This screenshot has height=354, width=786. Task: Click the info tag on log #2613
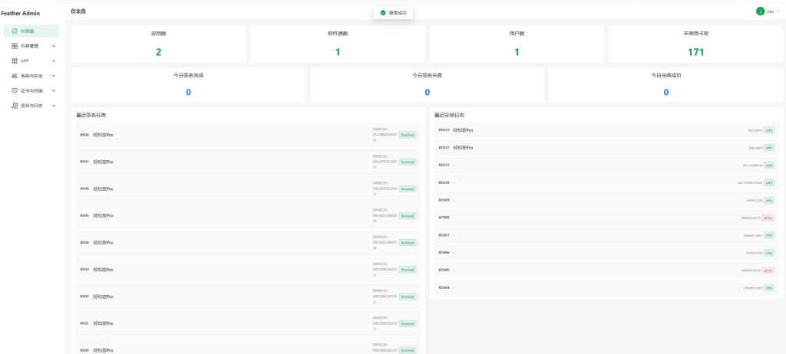coord(768,130)
